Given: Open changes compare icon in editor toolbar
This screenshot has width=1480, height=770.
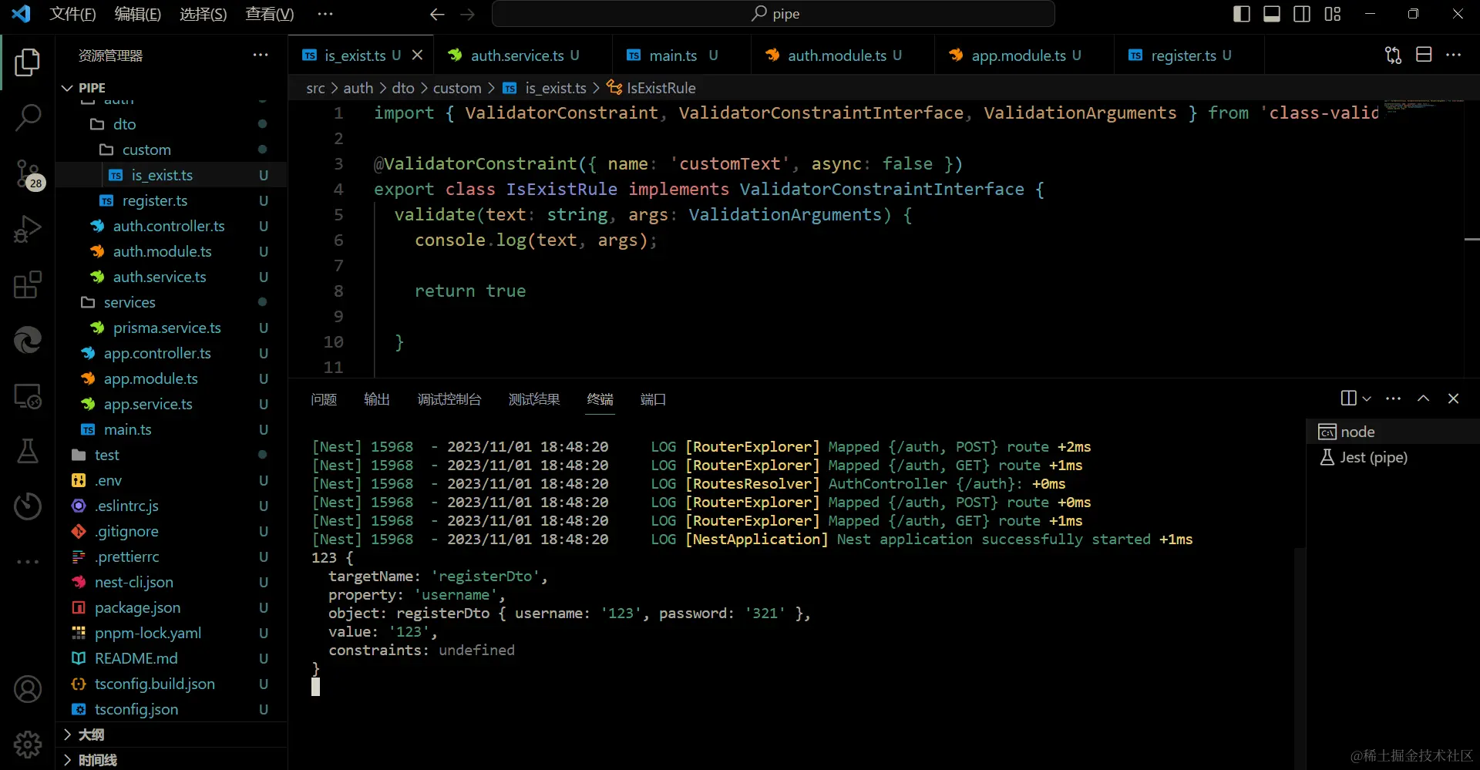Looking at the screenshot, I should point(1393,55).
